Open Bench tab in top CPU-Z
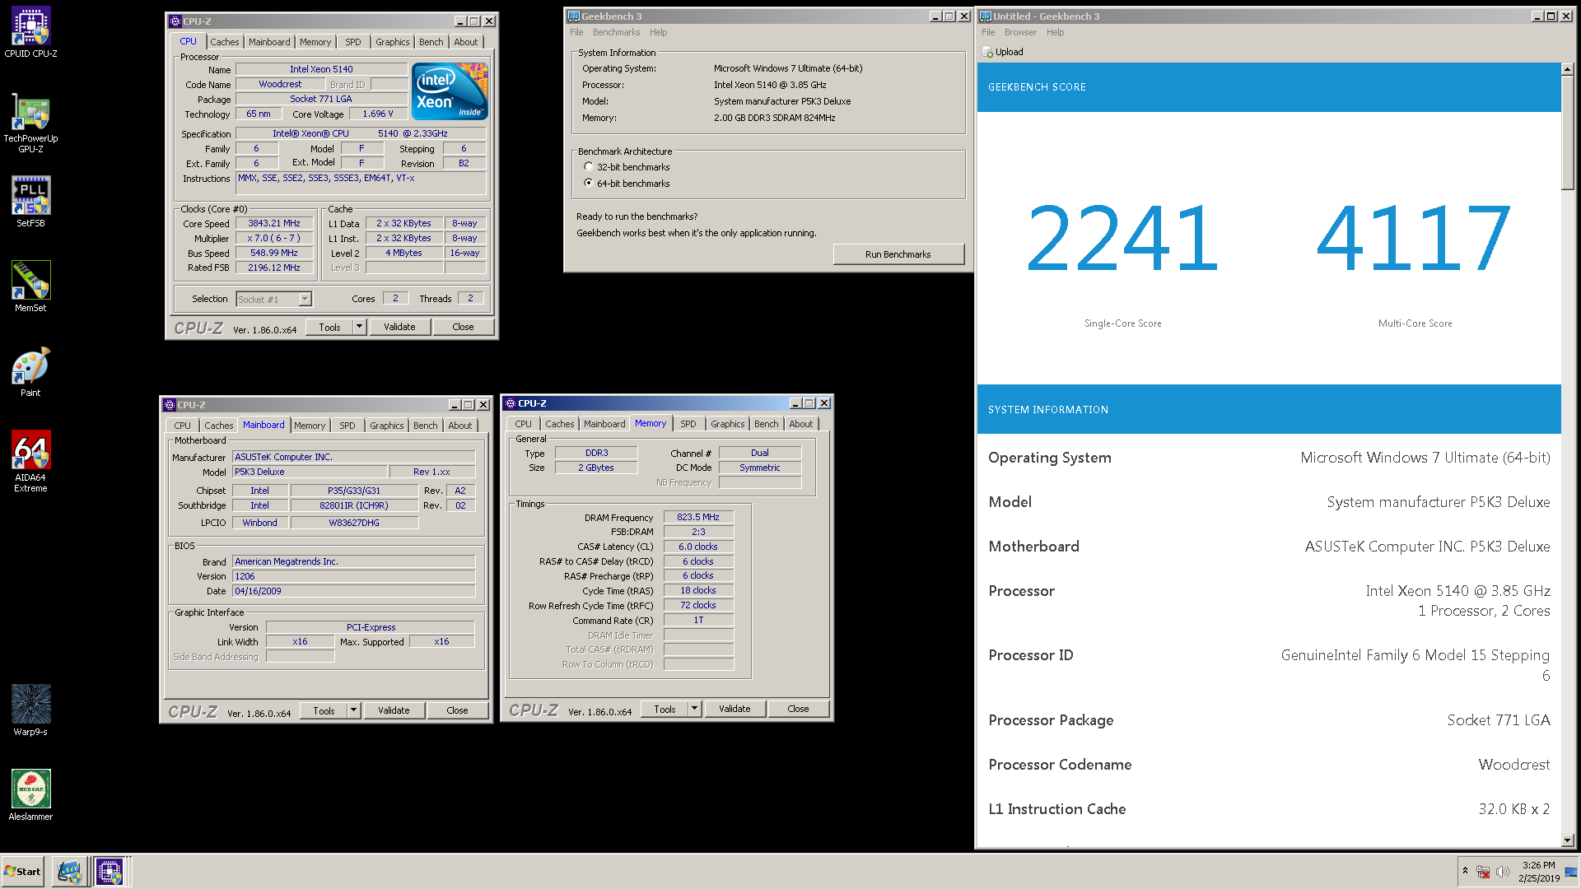Viewport: 1581px width, 889px height. click(x=431, y=42)
